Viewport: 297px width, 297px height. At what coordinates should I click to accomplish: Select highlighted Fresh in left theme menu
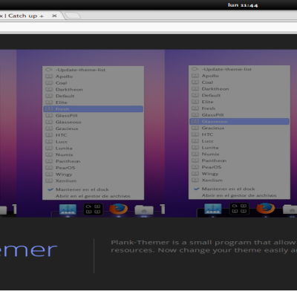tap(93, 109)
